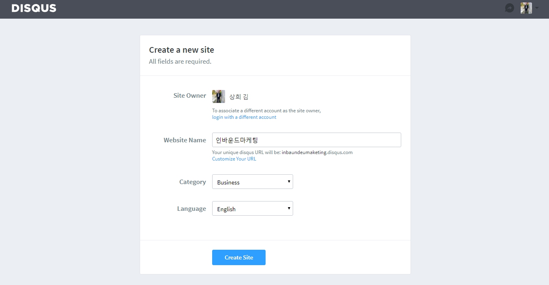Click the All fields are required text
This screenshot has height=285, width=549.
[x=180, y=62]
